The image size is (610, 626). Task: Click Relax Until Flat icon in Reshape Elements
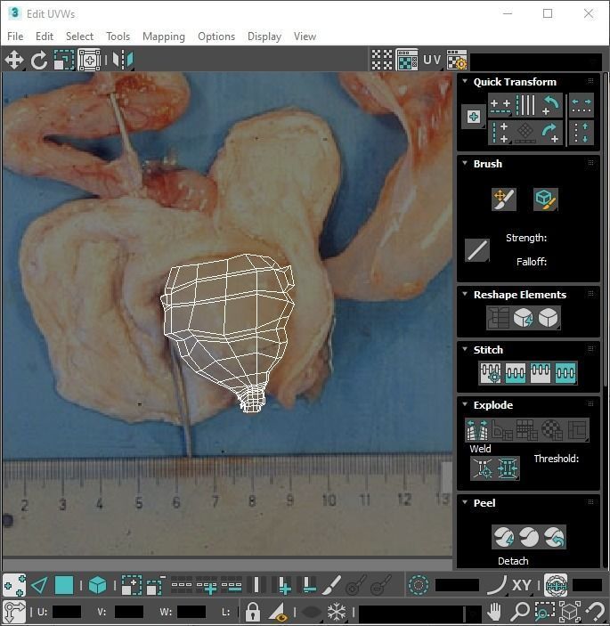coord(524,318)
